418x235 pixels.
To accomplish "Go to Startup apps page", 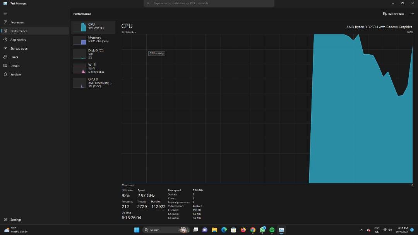I will click(19, 48).
